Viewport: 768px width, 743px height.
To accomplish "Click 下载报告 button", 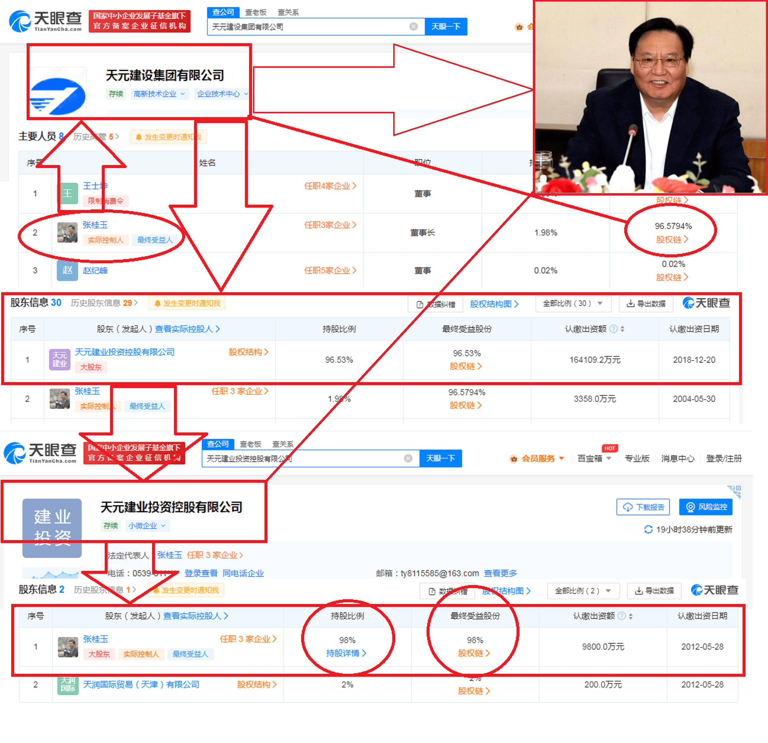I will [x=643, y=507].
